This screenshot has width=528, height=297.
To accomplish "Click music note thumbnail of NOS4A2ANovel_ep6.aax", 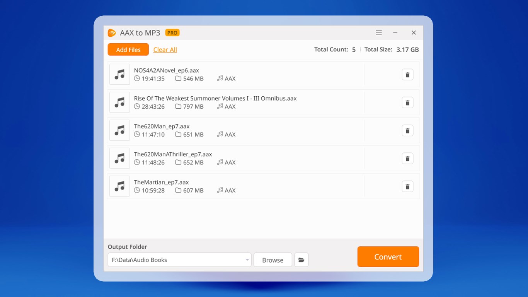I will coord(119,74).
